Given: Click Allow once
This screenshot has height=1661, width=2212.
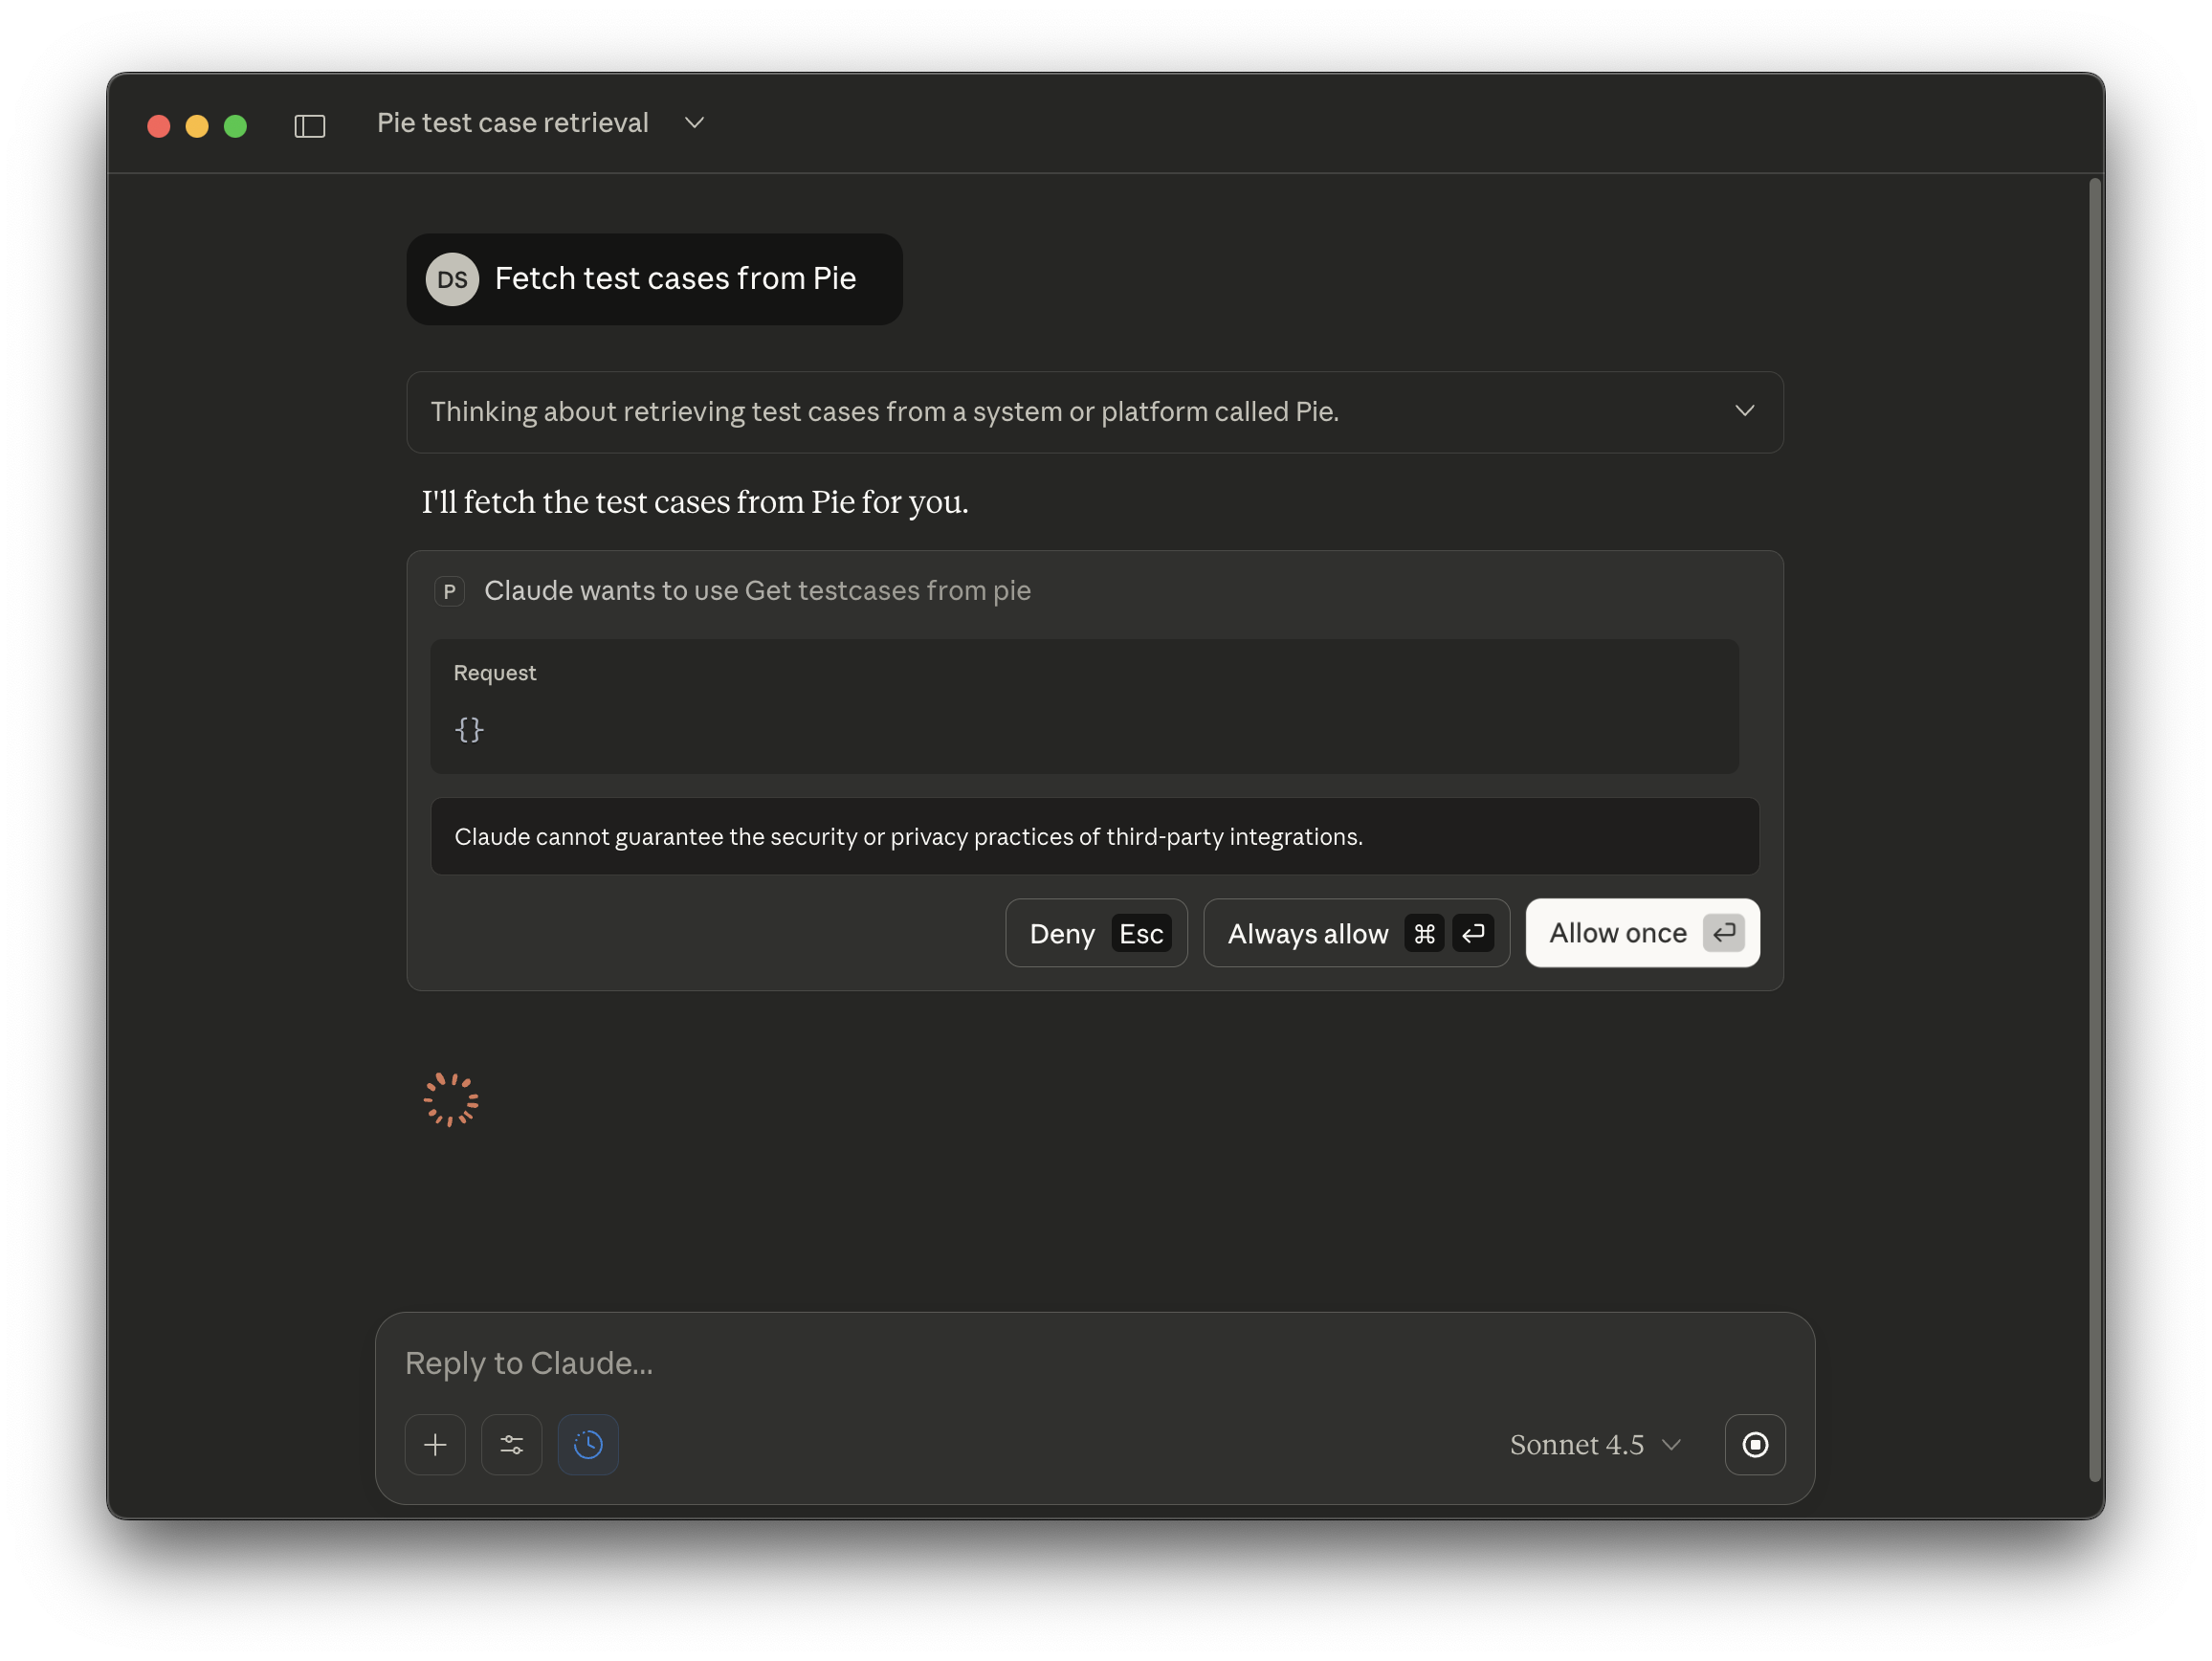Looking at the screenshot, I should point(1641,932).
